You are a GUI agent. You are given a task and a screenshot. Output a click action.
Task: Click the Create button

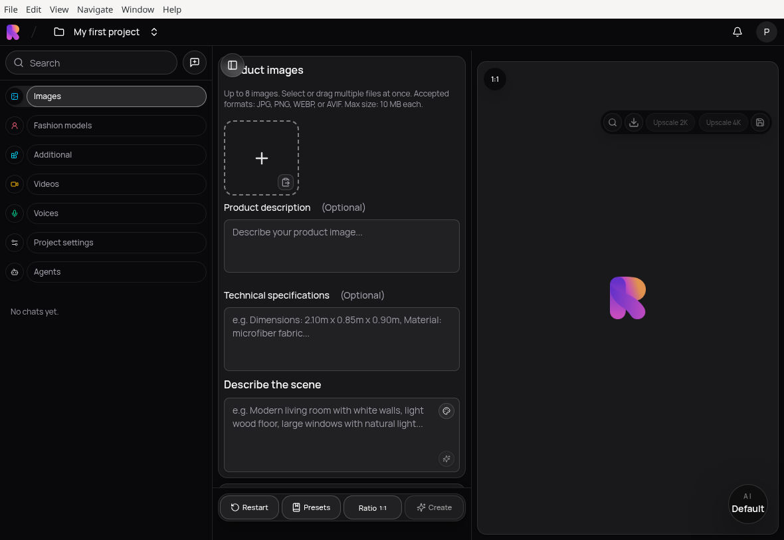(x=434, y=507)
